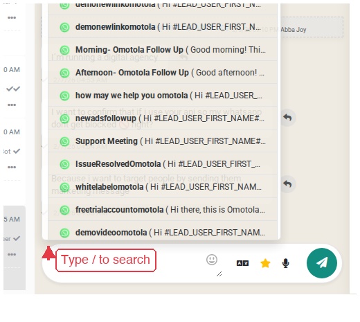Viewport: 360px width, 322px height.
Task: Start voice recording with microphone icon
Action: (x=286, y=263)
